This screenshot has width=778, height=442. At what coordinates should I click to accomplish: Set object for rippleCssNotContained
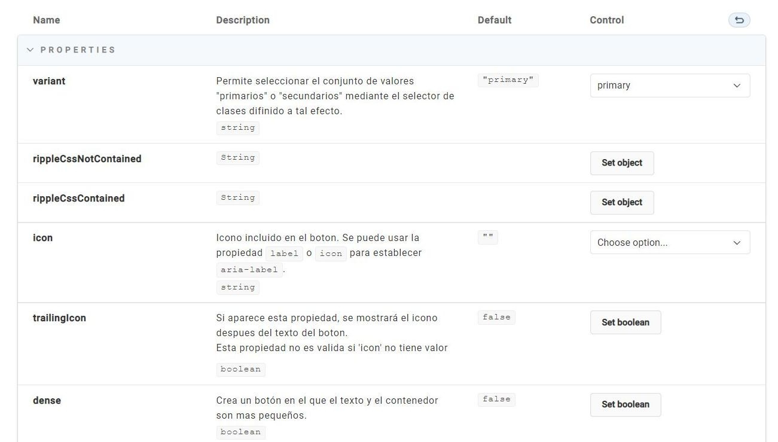point(622,163)
